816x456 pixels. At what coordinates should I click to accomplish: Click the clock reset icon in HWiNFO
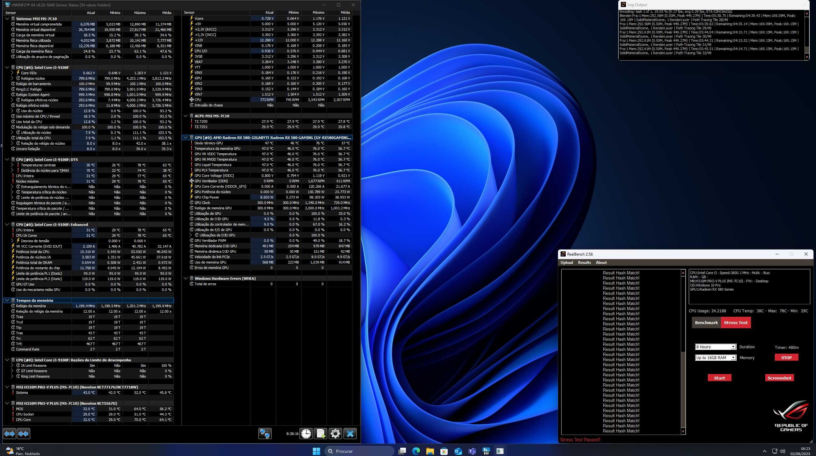[x=306, y=434]
